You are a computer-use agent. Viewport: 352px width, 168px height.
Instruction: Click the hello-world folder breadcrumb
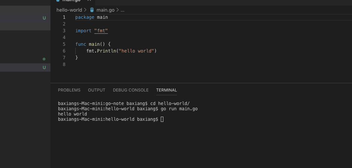pos(69,10)
